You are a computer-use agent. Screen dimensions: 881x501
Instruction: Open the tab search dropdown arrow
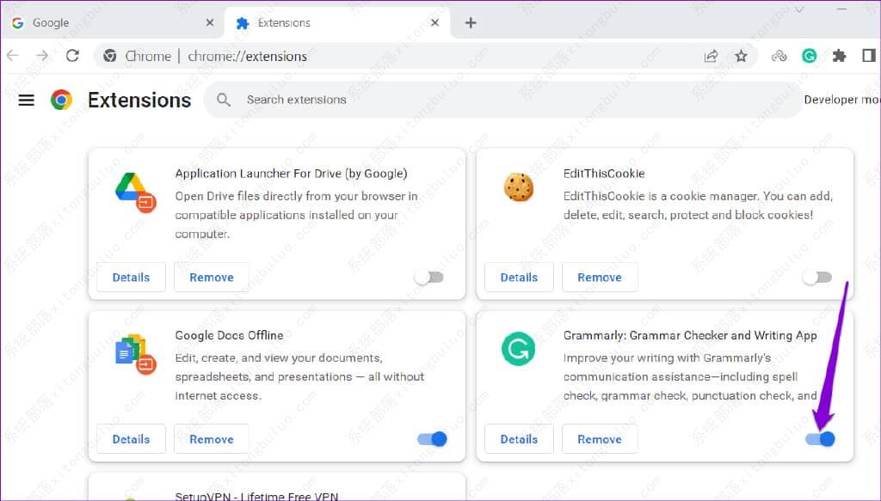pos(799,9)
